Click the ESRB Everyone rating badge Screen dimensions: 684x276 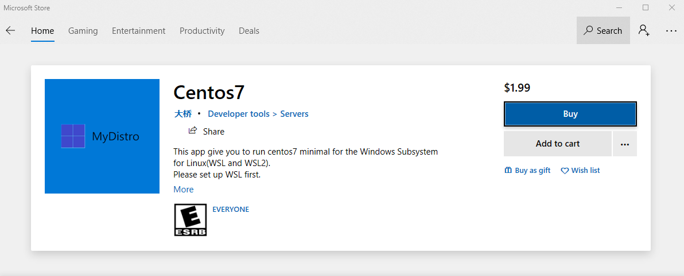click(190, 220)
